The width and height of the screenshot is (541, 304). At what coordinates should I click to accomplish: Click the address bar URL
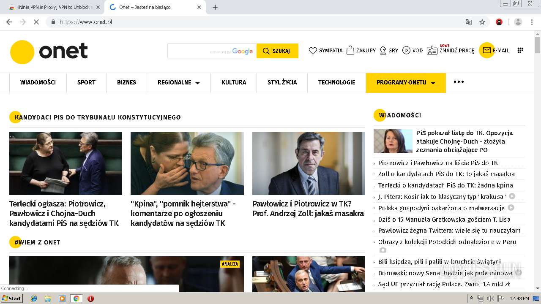click(x=86, y=22)
